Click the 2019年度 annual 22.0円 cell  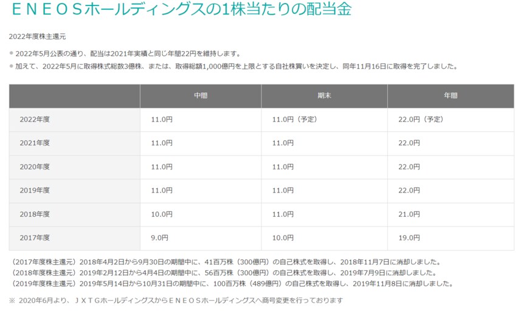coord(451,191)
